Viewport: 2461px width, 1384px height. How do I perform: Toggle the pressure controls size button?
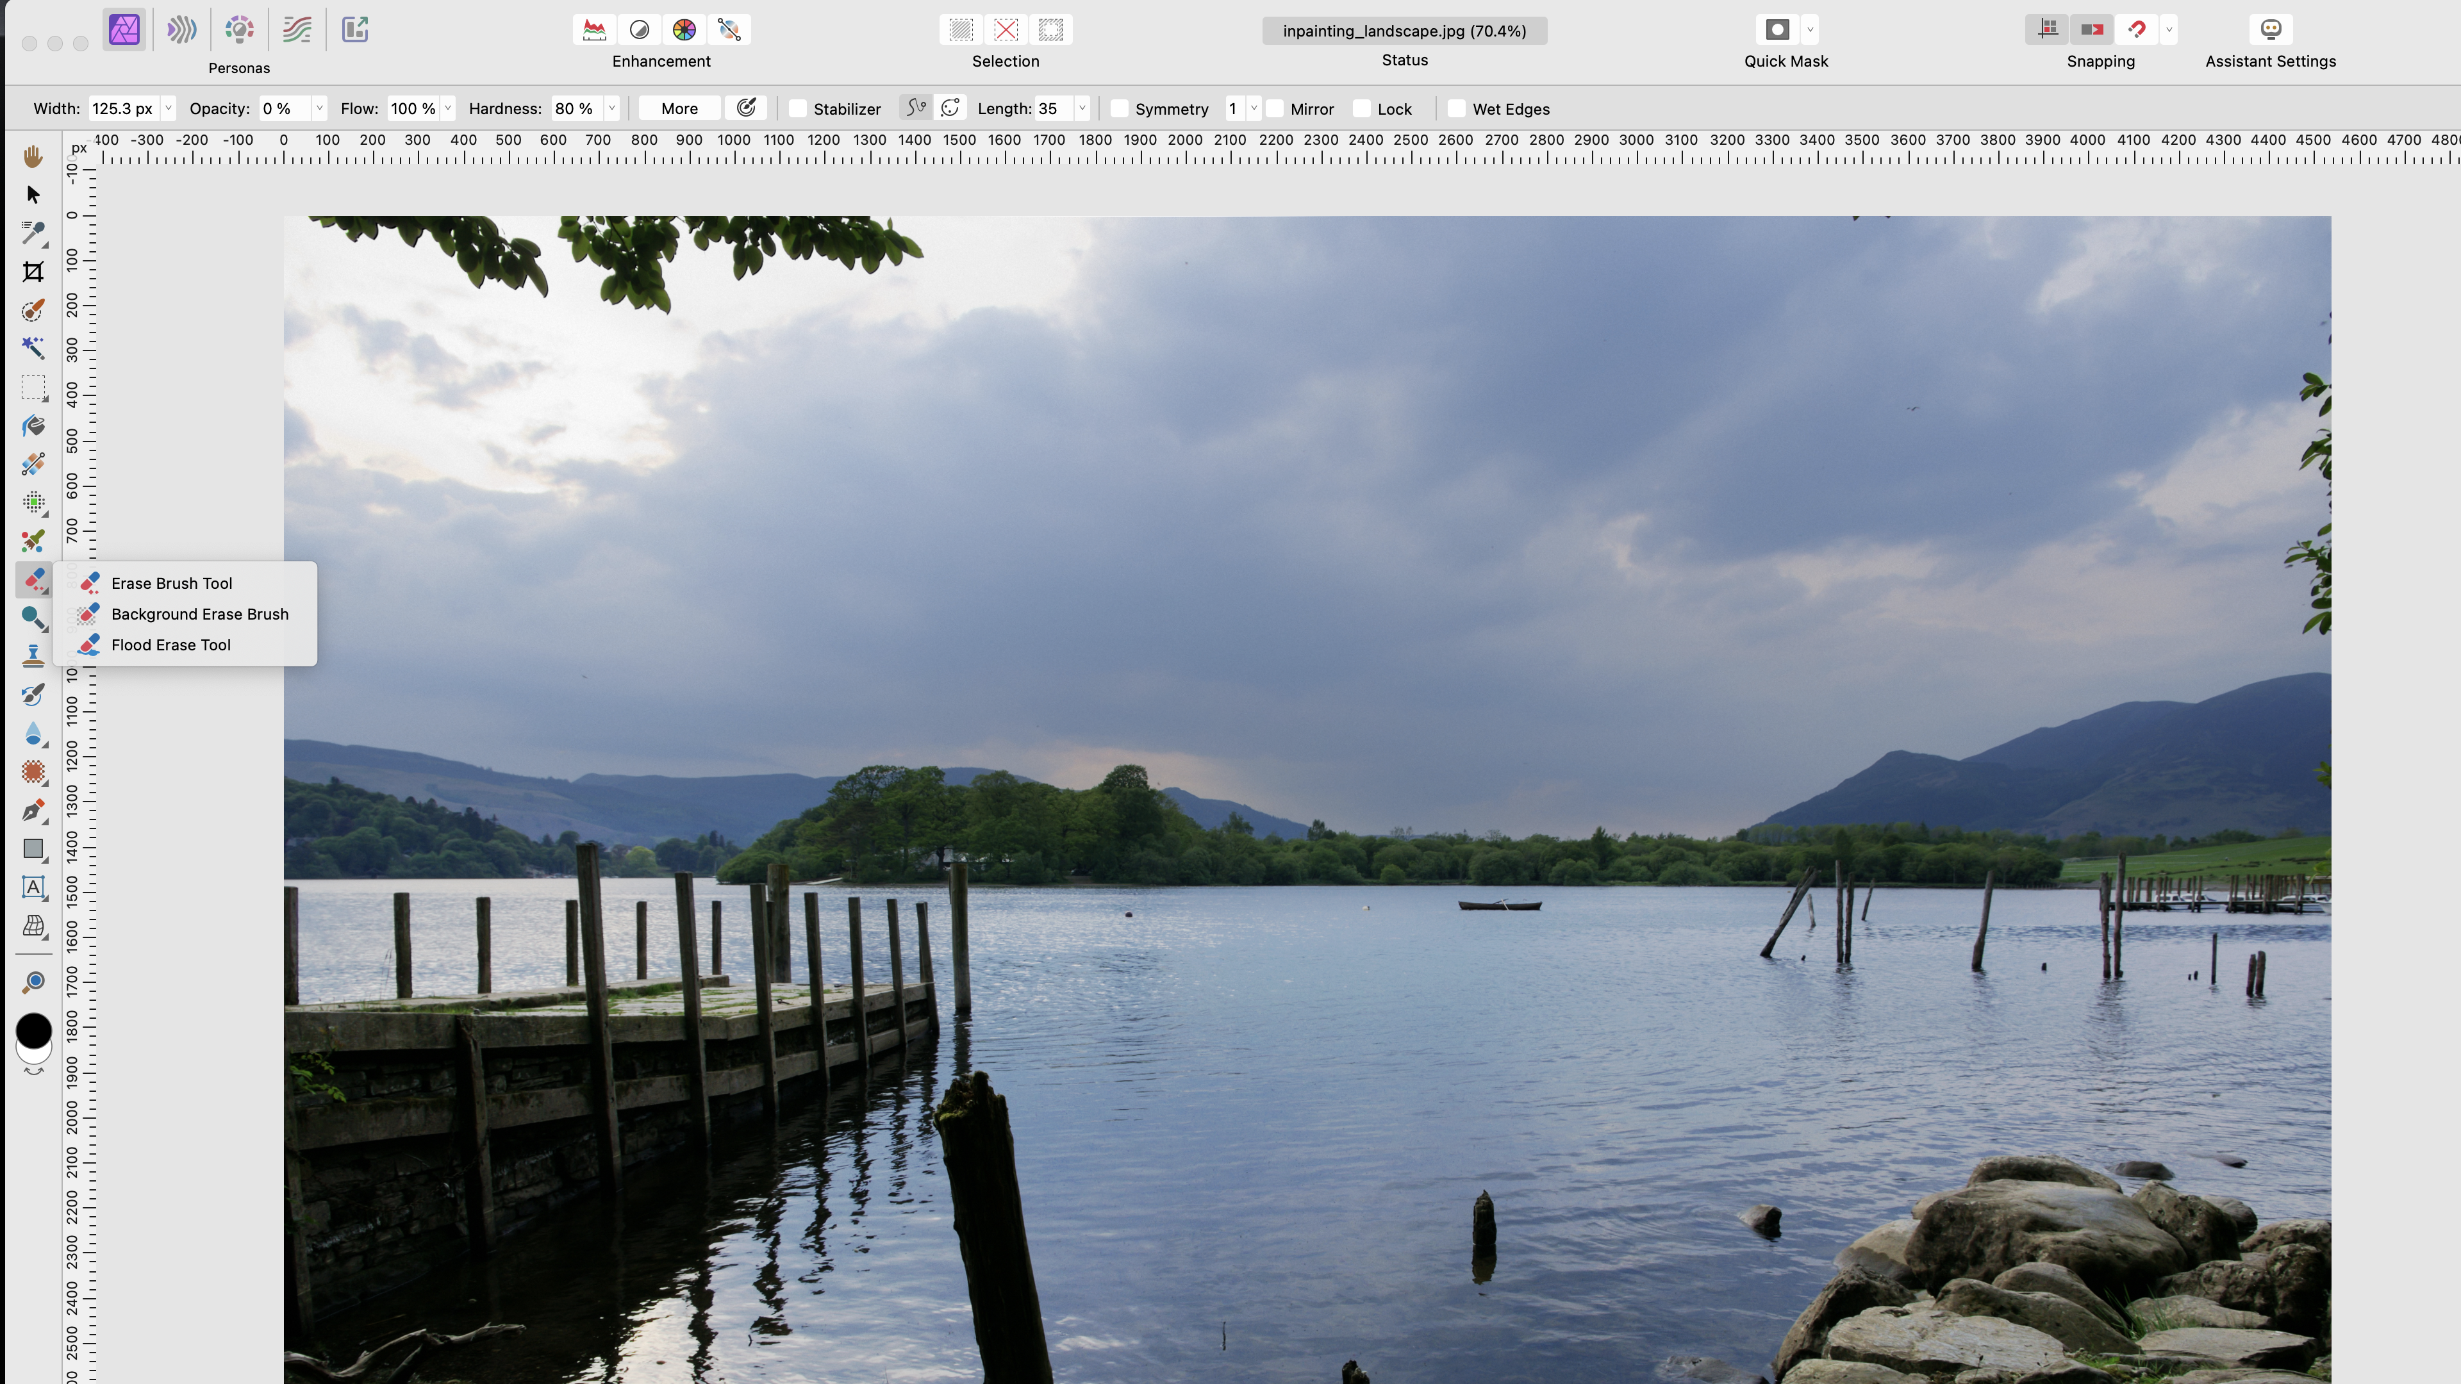[x=746, y=108]
